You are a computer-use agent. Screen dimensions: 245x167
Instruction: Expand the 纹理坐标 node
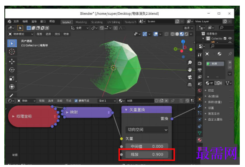(x=13, y=116)
